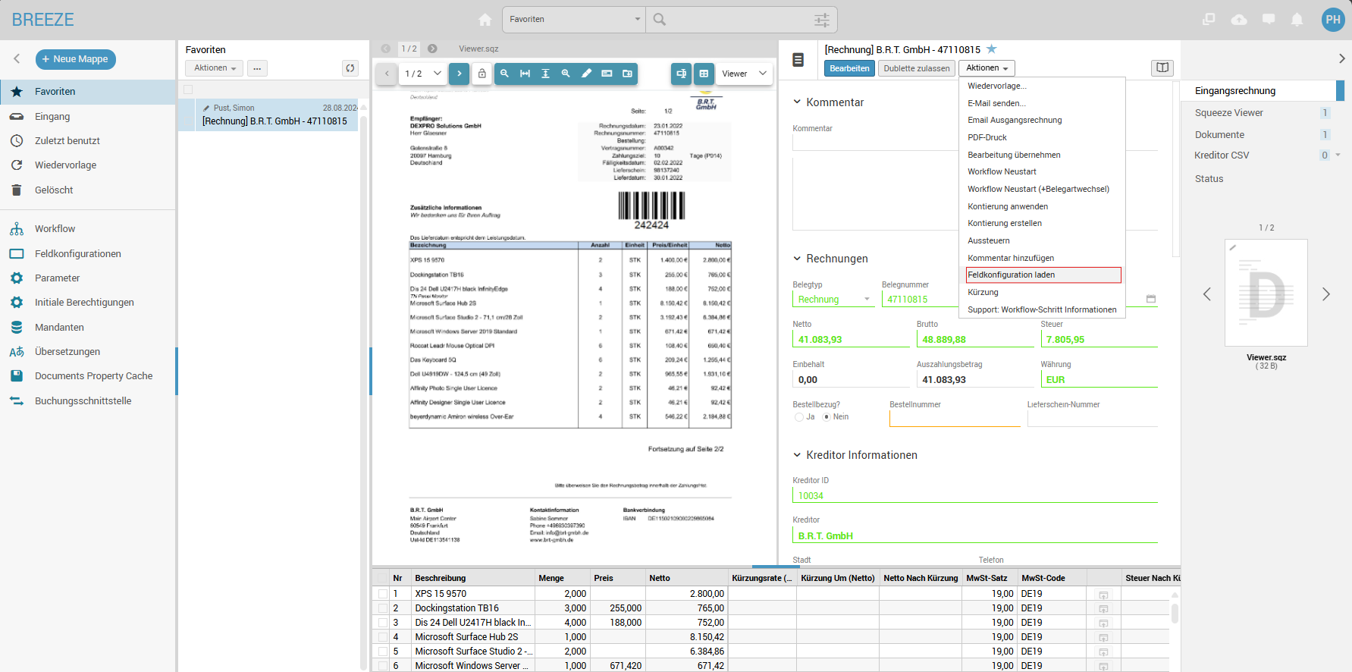Click the text field marker tool
1352x672 pixels.
(x=607, y=74)
